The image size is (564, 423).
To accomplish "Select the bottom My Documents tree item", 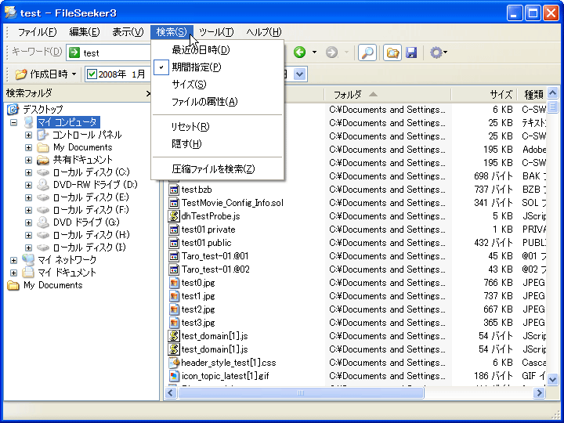I will click(53, 285).
